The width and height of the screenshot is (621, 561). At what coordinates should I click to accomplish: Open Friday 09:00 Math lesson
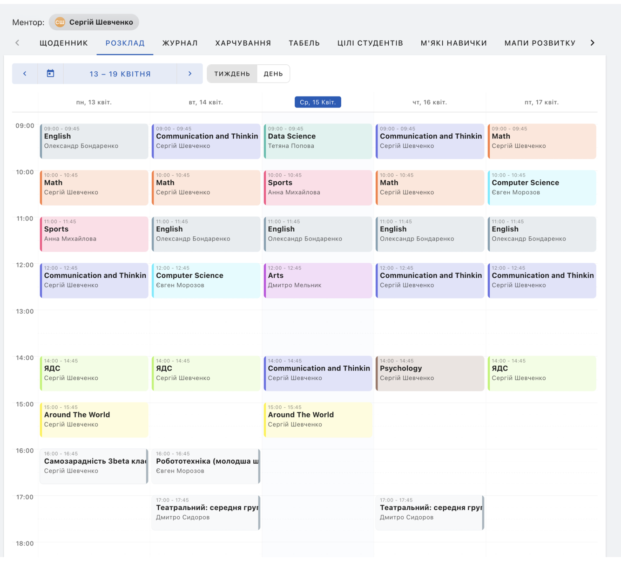click(542, 141)
